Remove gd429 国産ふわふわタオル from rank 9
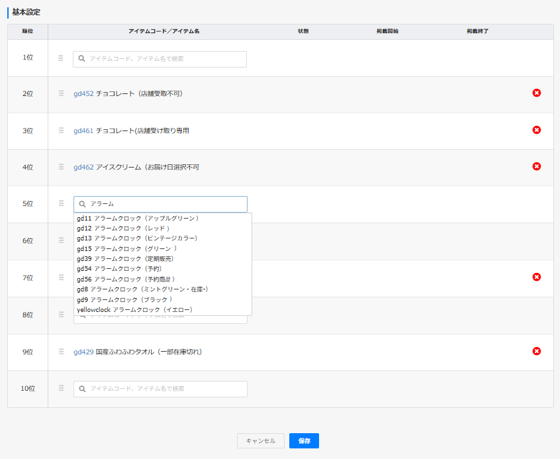Viewport: 560px width, 459px height. tap(536, 351)
